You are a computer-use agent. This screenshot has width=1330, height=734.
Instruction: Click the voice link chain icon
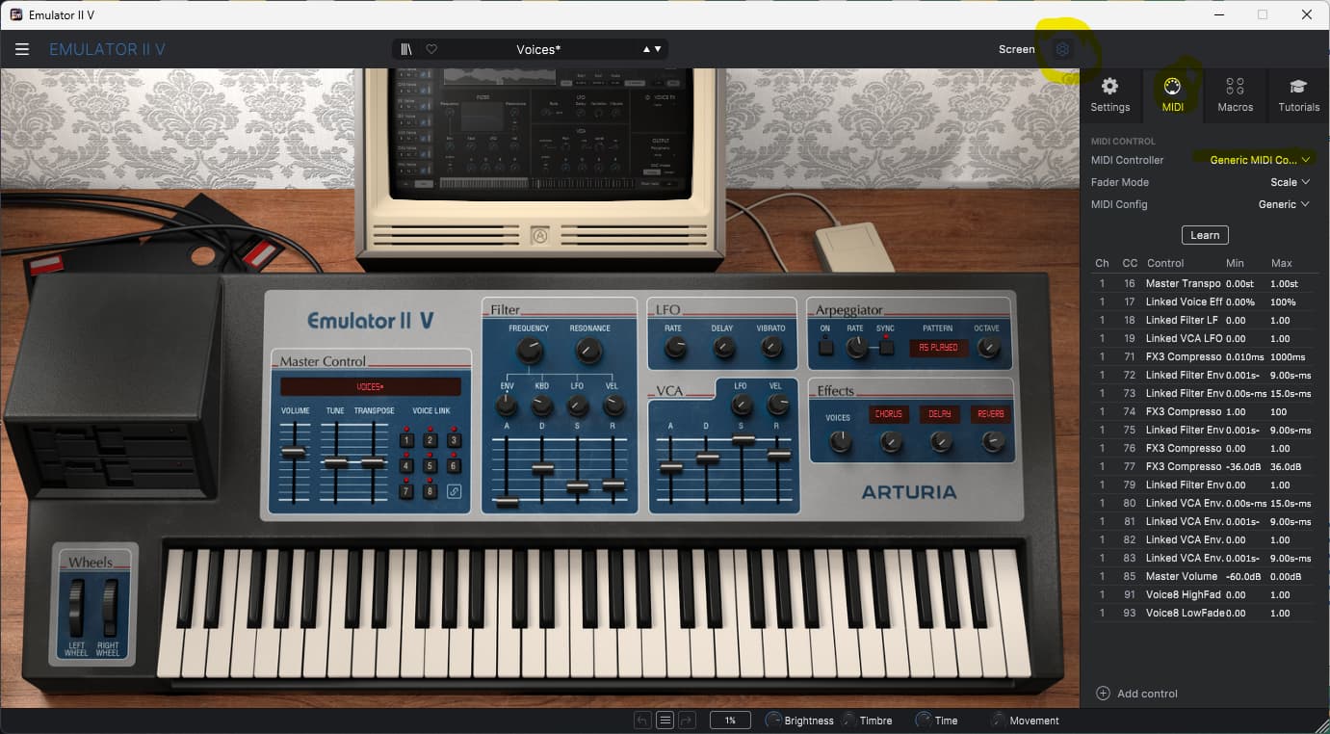coord(454,491)
